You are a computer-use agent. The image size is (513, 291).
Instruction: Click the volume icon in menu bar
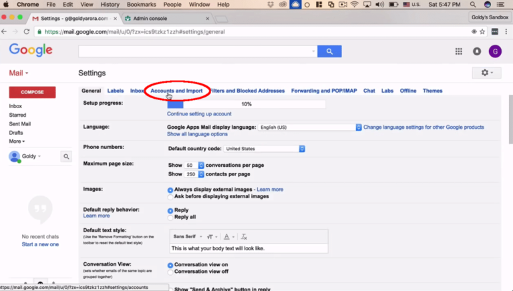click(x=379, y=5)
